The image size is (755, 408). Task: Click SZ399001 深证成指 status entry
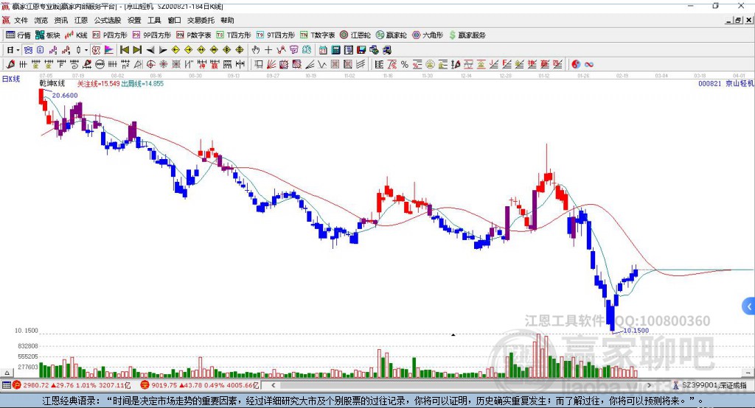(x=714, y=385)
